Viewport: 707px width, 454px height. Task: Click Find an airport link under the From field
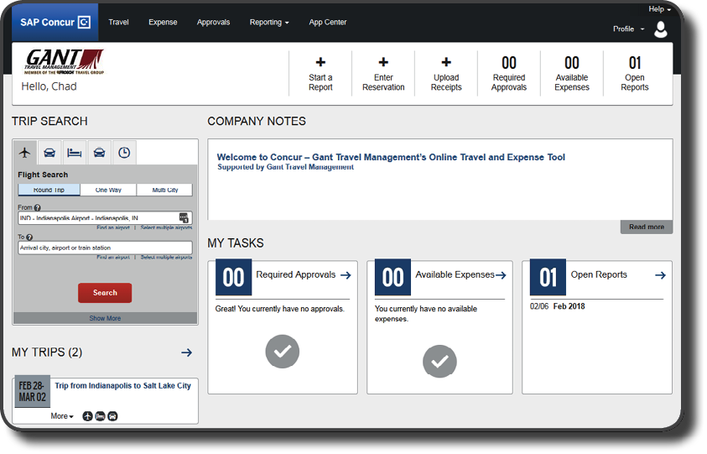113,228
